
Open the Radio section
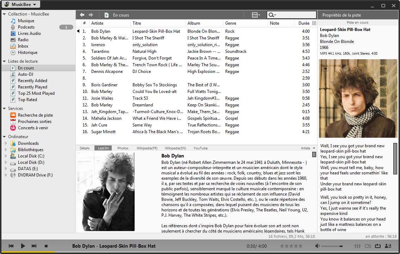[x=23, y=40]
